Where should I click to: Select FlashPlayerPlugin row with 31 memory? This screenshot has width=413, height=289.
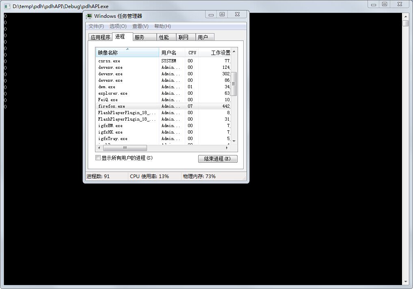163,119
